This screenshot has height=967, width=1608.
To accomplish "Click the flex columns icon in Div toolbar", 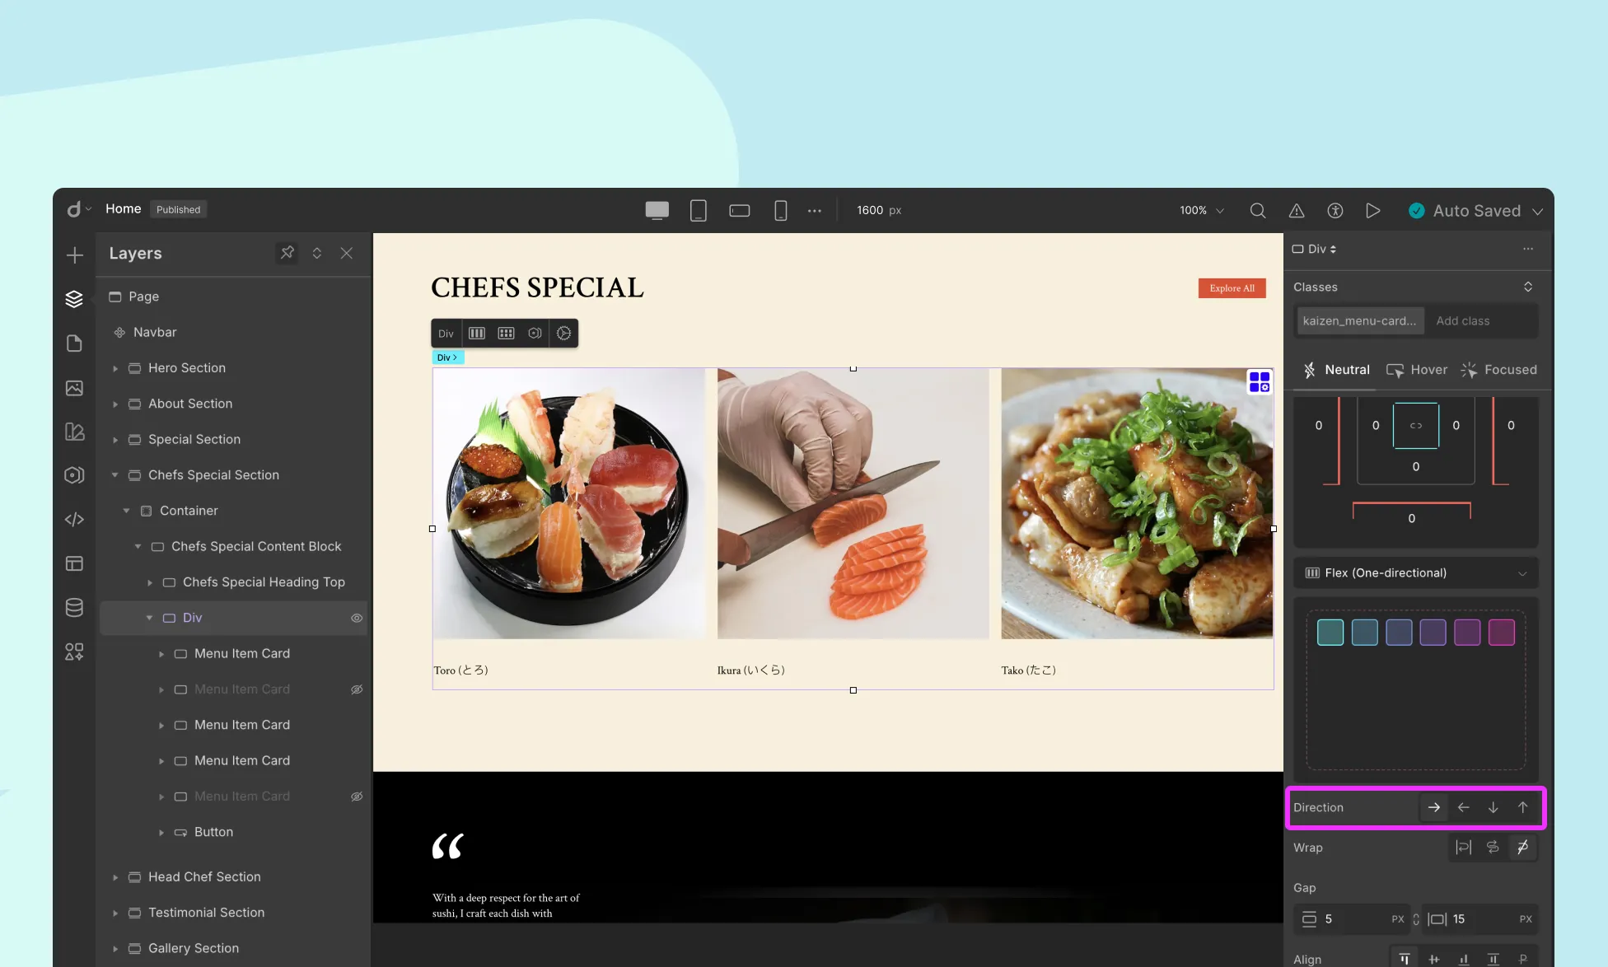I will (477, 334).
